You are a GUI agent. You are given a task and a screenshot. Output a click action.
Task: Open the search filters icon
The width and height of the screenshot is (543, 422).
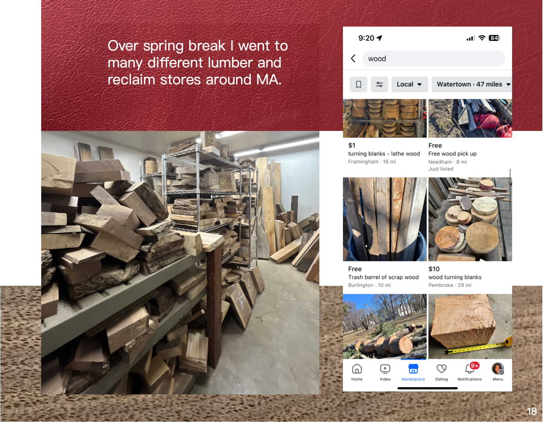click(x=379, y=84)
